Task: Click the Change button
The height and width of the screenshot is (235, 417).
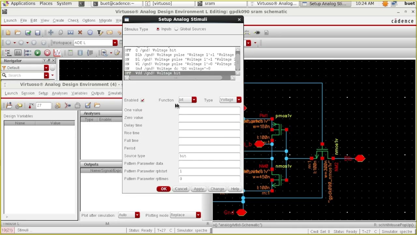Action: point(217,189)
